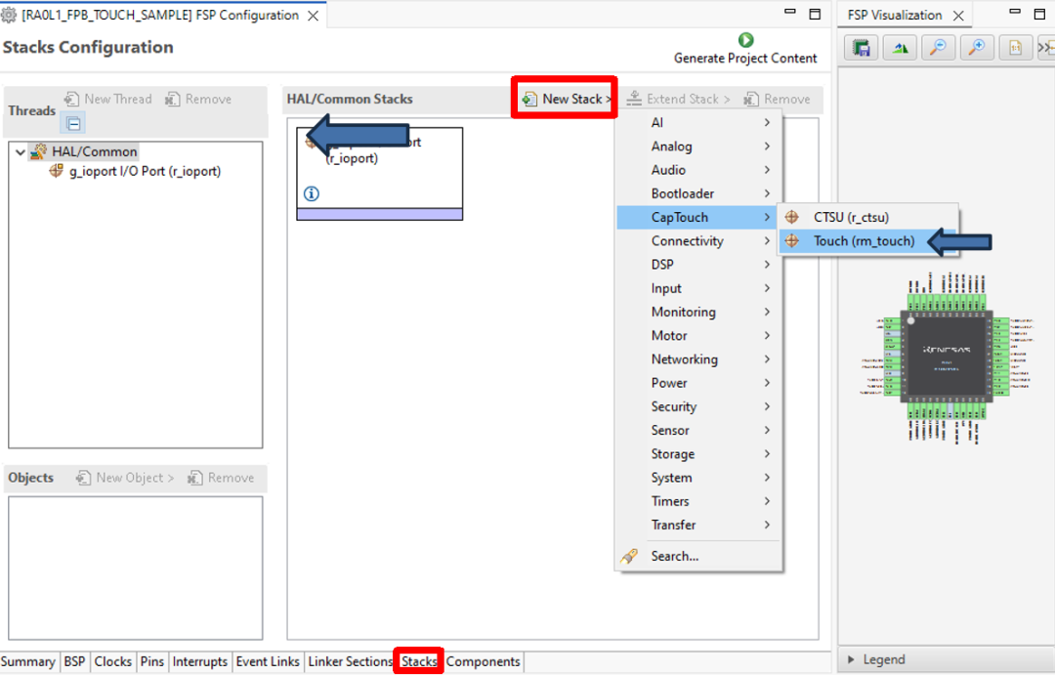Maximize the FSP Configuration editor pane

coord(815,14)
